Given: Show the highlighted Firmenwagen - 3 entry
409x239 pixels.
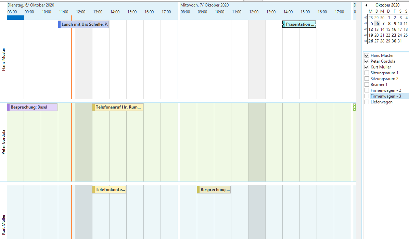Looking at the screenshot, I should (x=367, y=96).
